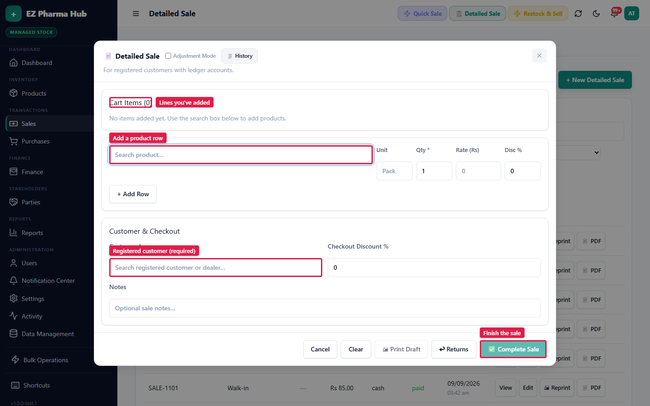Image resolution: width=650 pixels, height=406 pixels.
Task: Click the Optional sale notes field
Action: pos(325,308)
